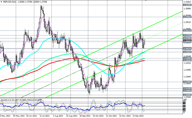Screen dimensions: 192x118
Task: Click the 50 level on oscillator scale
Action: [185, 106]
